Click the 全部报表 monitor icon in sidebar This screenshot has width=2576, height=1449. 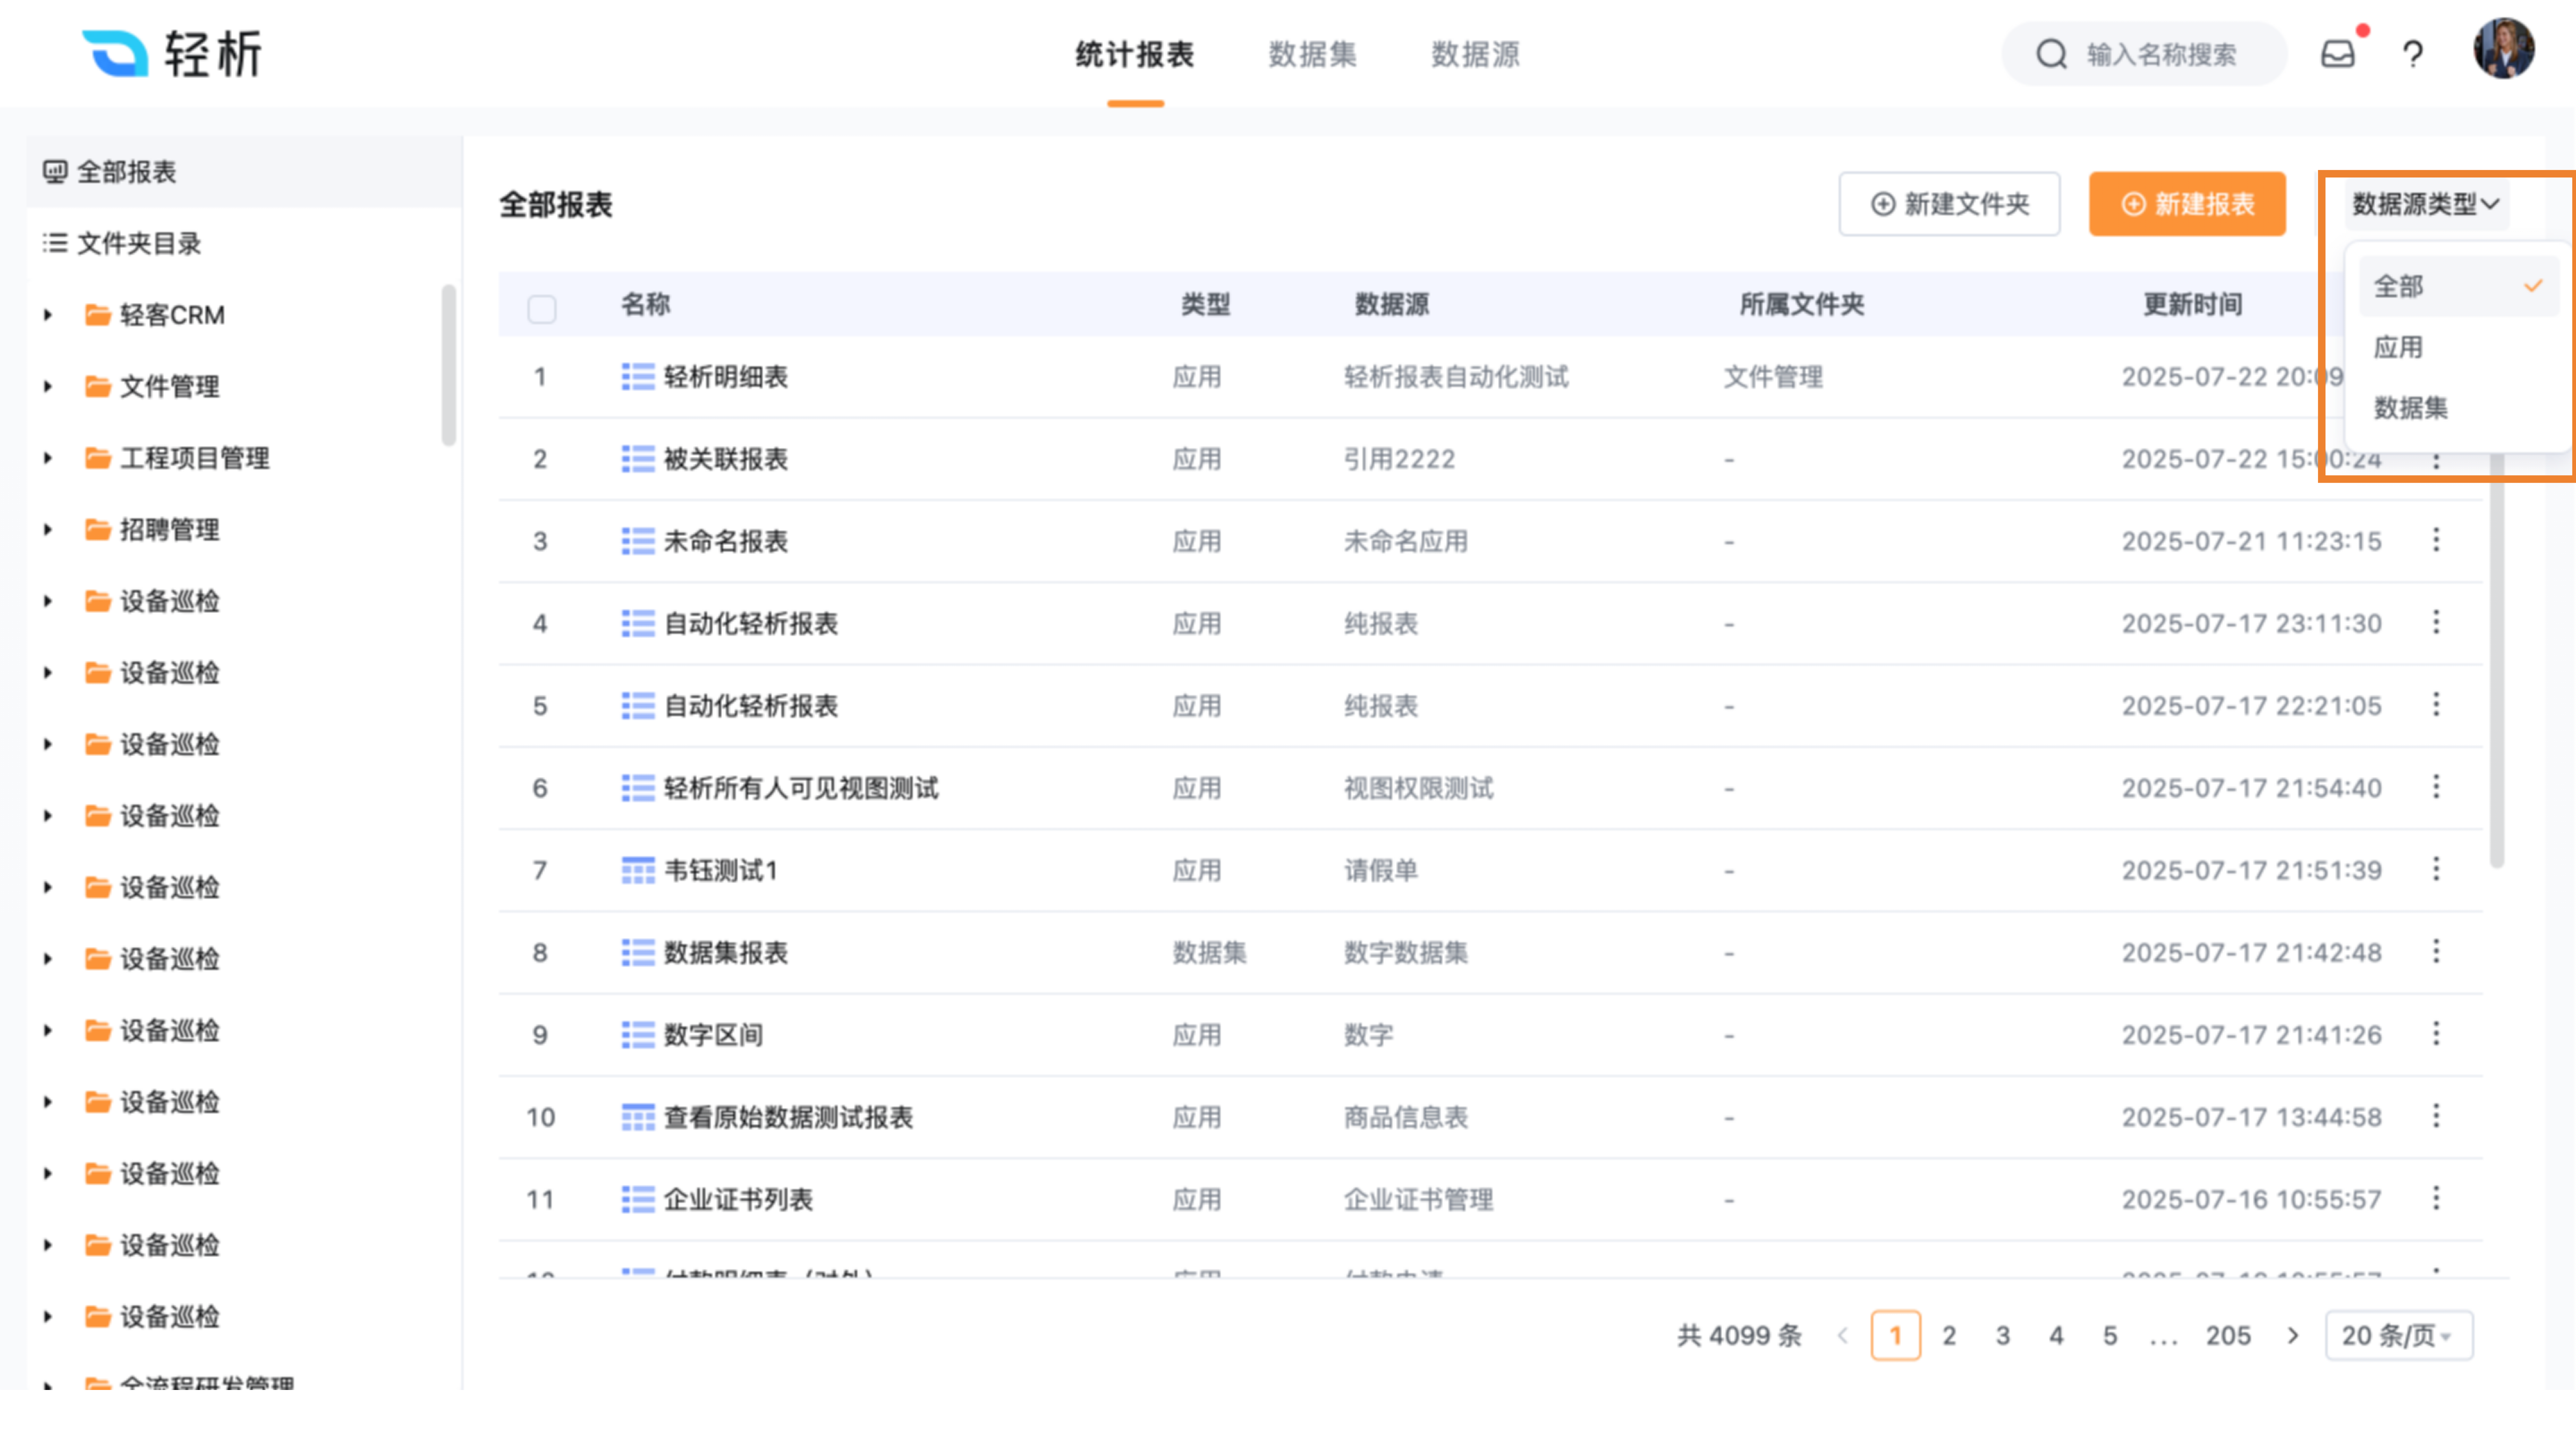(x=55, y=172)
